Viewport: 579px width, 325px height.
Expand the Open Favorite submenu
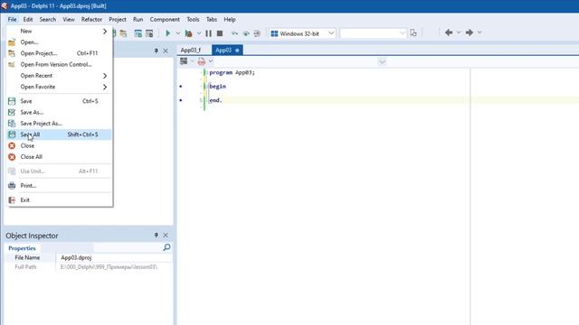pyautogui.click(x=59, y=87)
